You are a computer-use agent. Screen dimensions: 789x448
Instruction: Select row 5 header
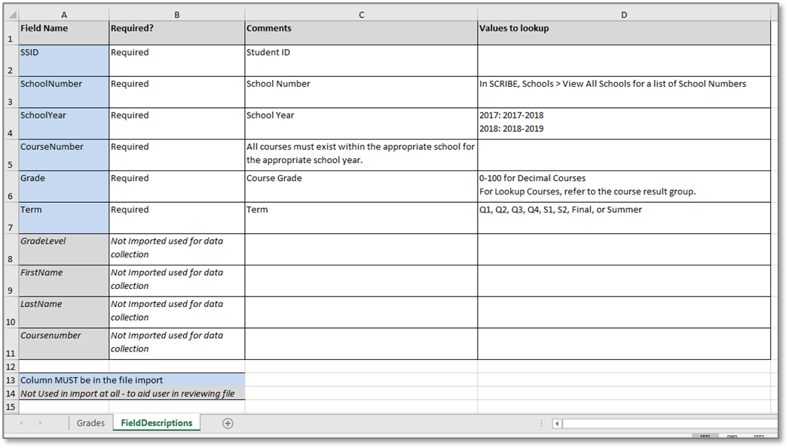(x=11, y=155)
